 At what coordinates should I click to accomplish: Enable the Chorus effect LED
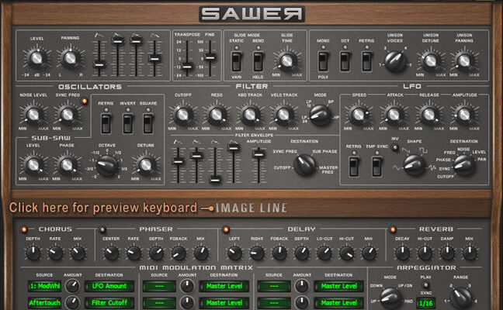click(x=23, y=229)
